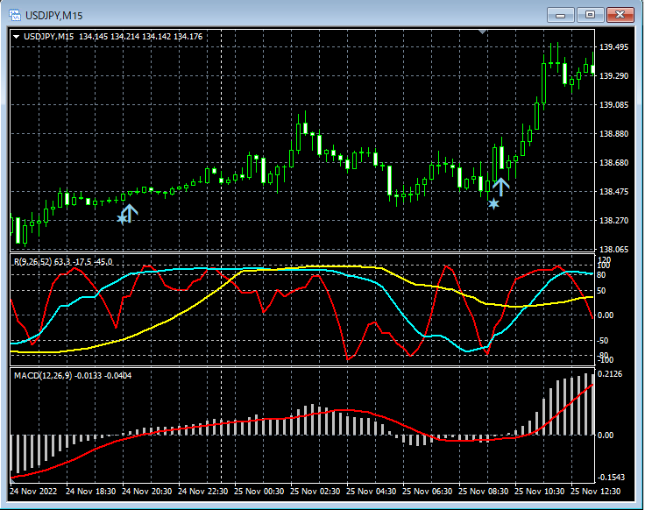Click the 25 Nov 02:30 time label

(x=315, y=491)
